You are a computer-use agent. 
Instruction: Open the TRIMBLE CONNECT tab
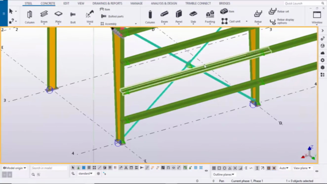(x=198, y=4)
